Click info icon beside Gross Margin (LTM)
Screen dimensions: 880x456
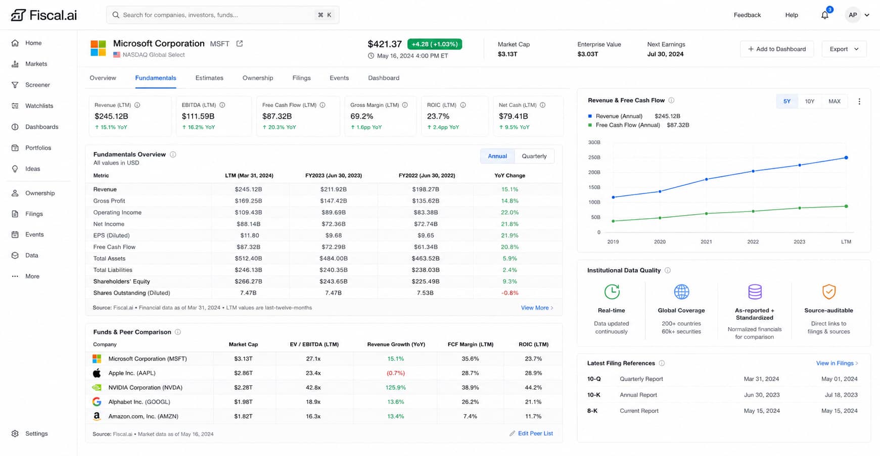click(405, 105)
